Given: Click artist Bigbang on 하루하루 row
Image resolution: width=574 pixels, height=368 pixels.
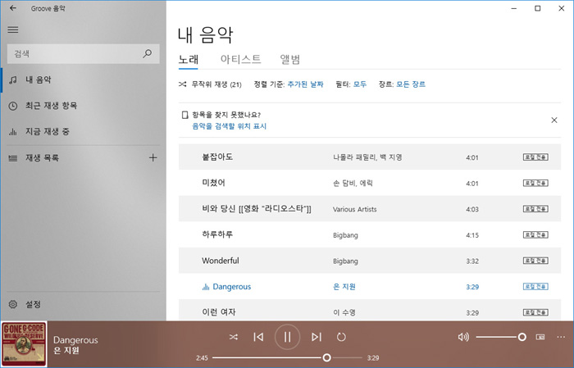Looking at the screenshot, I should [x=345, y=235].
